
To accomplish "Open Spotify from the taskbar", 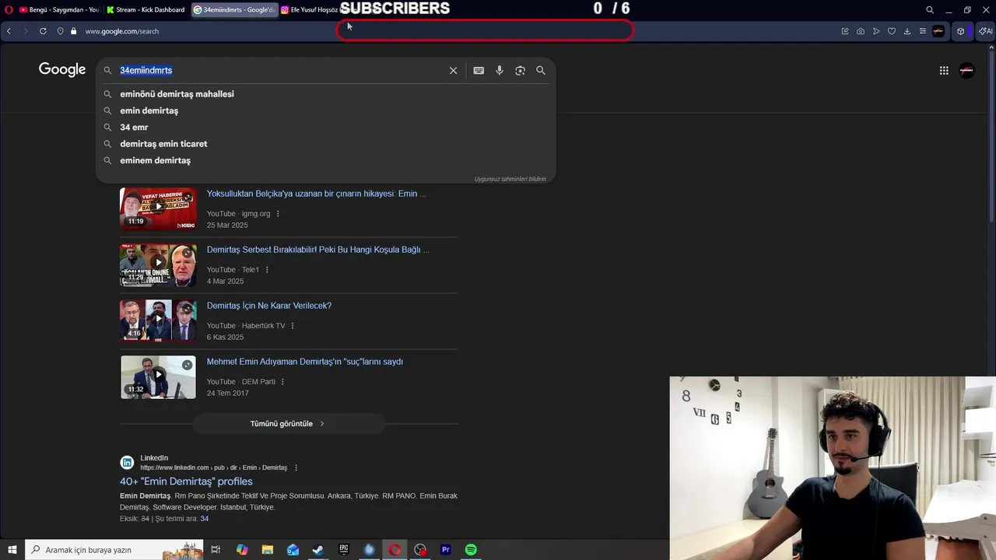I will click(471, 550).
